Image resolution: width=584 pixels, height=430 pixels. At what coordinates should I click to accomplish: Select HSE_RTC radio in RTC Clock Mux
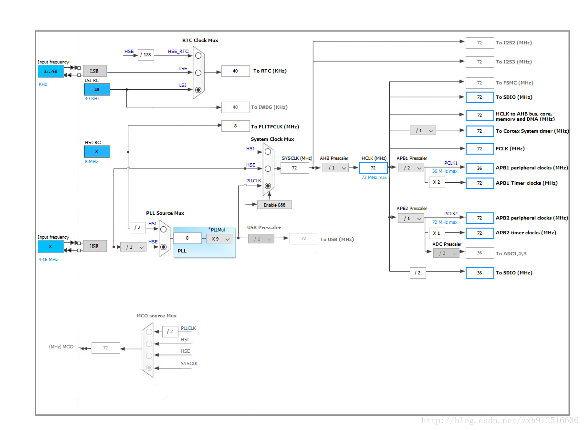click(x=198, y=55)
